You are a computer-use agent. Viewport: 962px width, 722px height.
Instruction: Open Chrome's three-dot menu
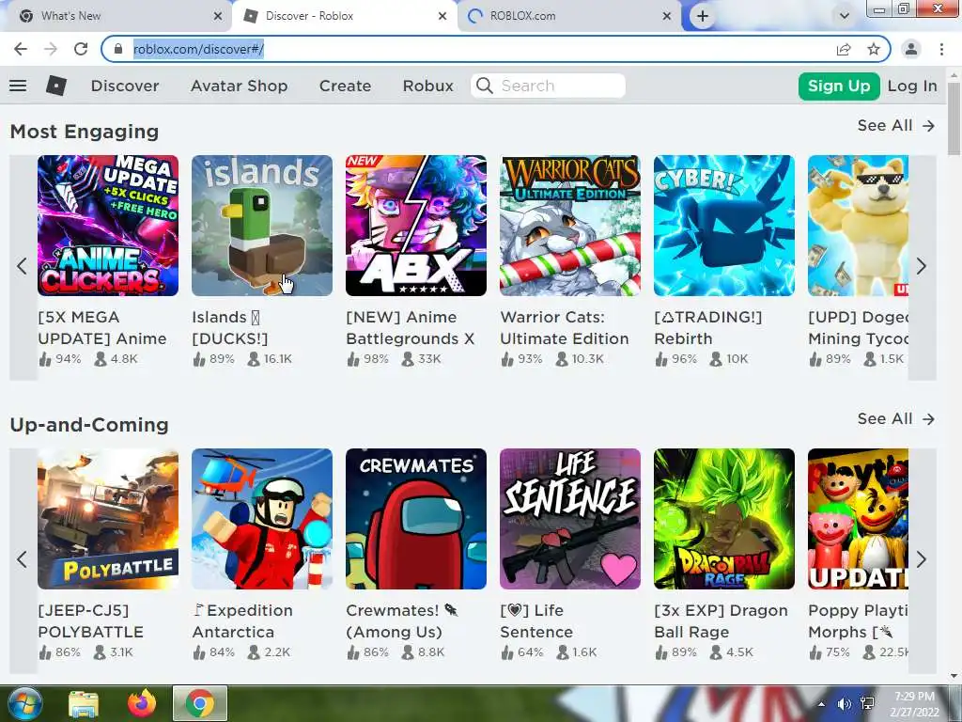click(x=941, y=49)
